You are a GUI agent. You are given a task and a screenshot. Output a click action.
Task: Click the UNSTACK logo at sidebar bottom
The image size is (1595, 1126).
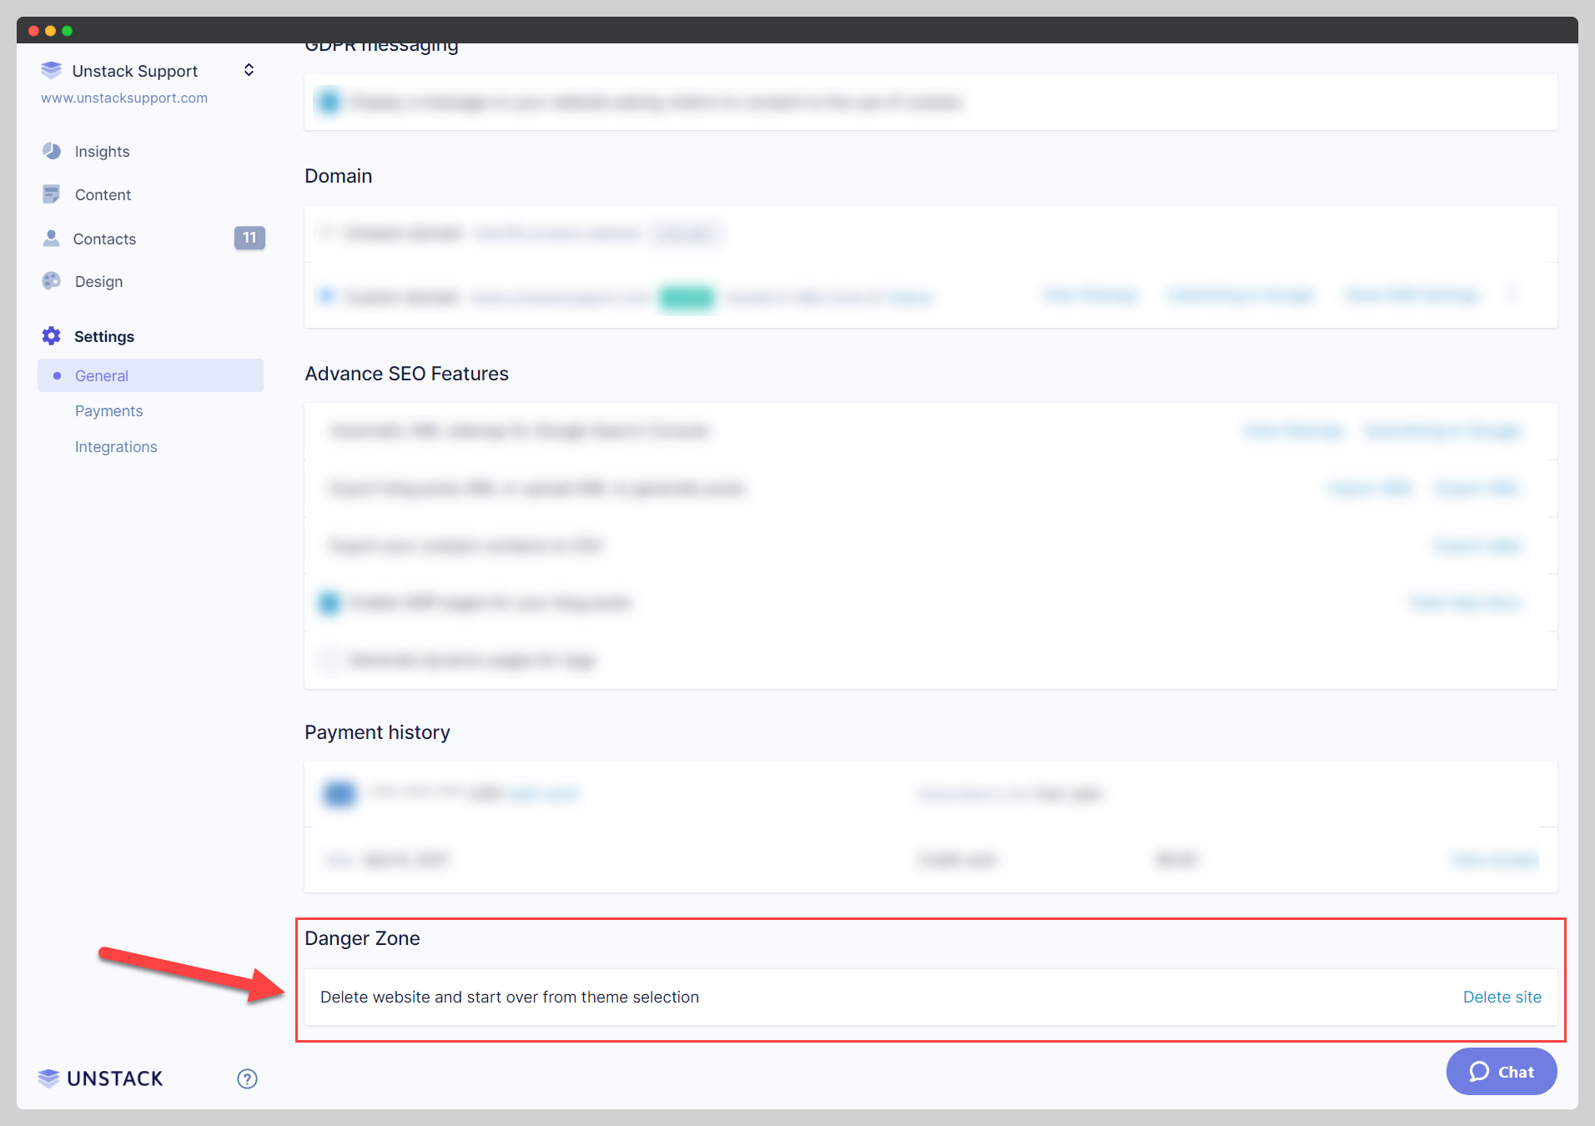pos(101,1078)
